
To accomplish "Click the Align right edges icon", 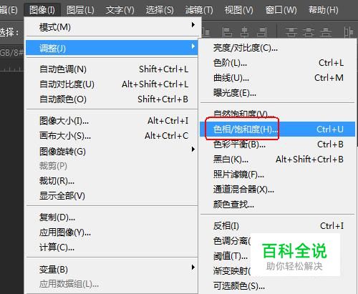I will coord(261,32).
